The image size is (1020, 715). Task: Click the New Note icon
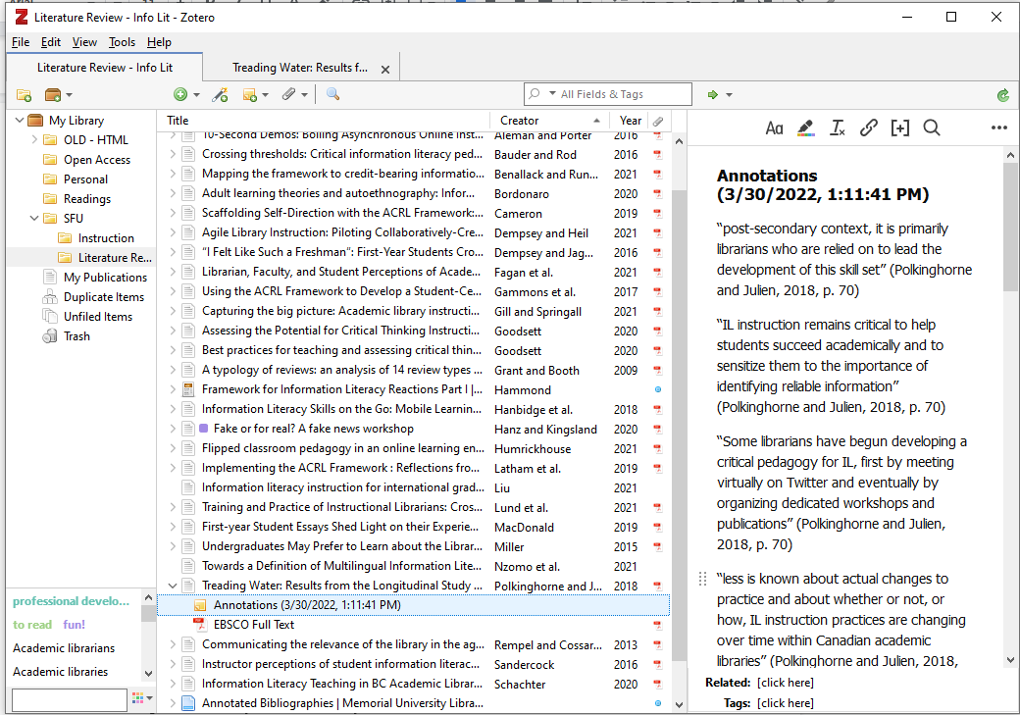point(250,95)
